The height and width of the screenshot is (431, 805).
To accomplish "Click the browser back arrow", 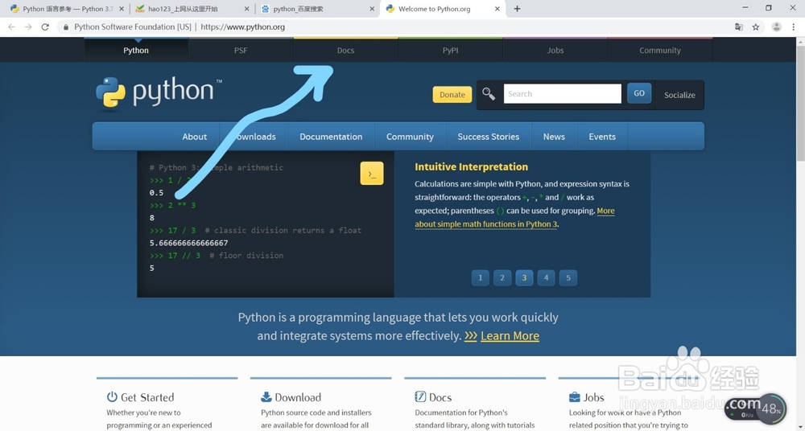I will click(11, 27).
